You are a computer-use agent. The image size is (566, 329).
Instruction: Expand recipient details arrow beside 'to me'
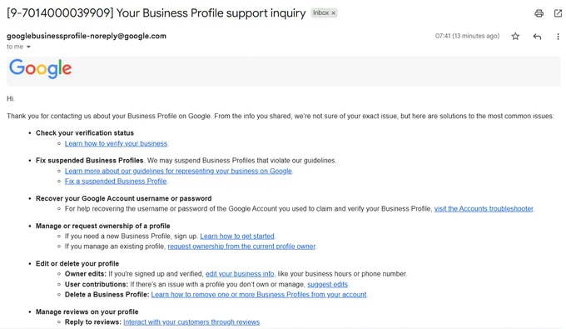28,47
